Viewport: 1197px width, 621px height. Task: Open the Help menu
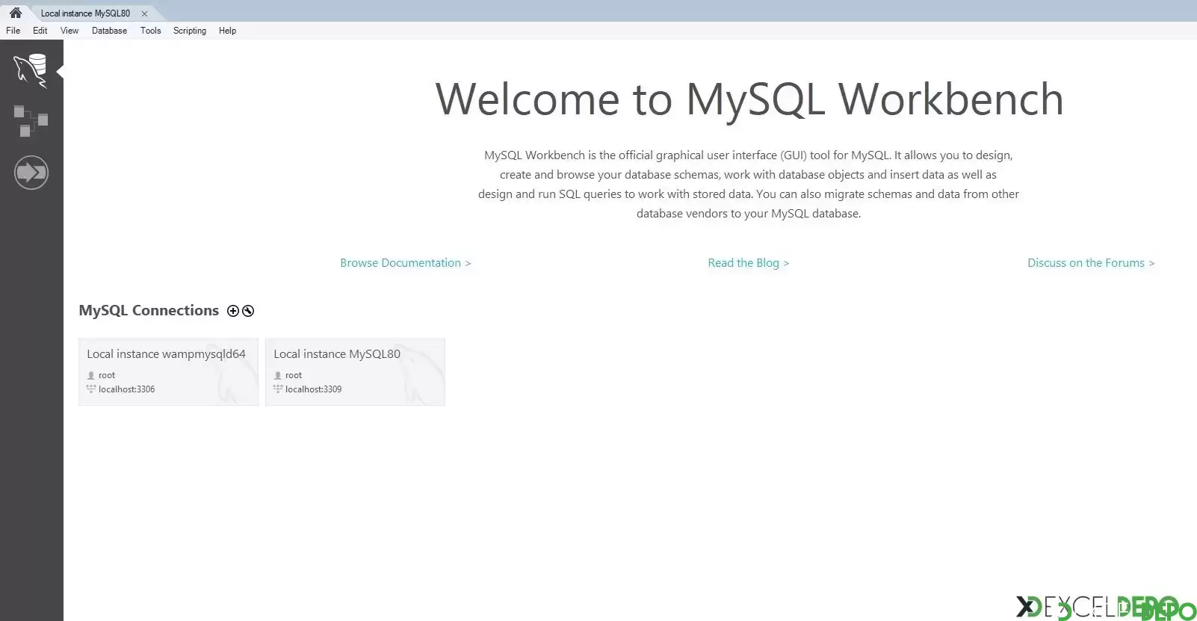tap(227, 31)
